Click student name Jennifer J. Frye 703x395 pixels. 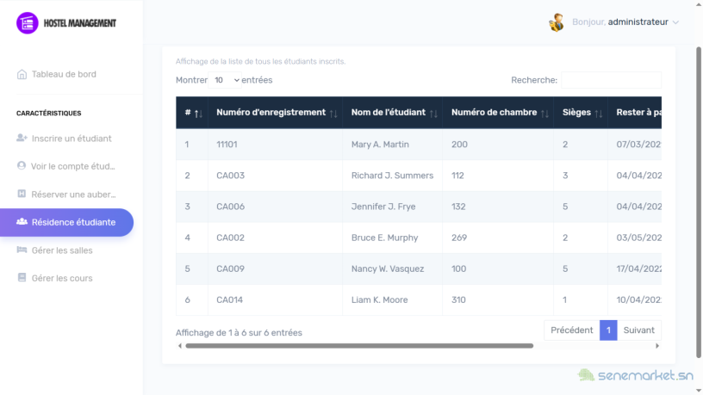click(383, 207)
